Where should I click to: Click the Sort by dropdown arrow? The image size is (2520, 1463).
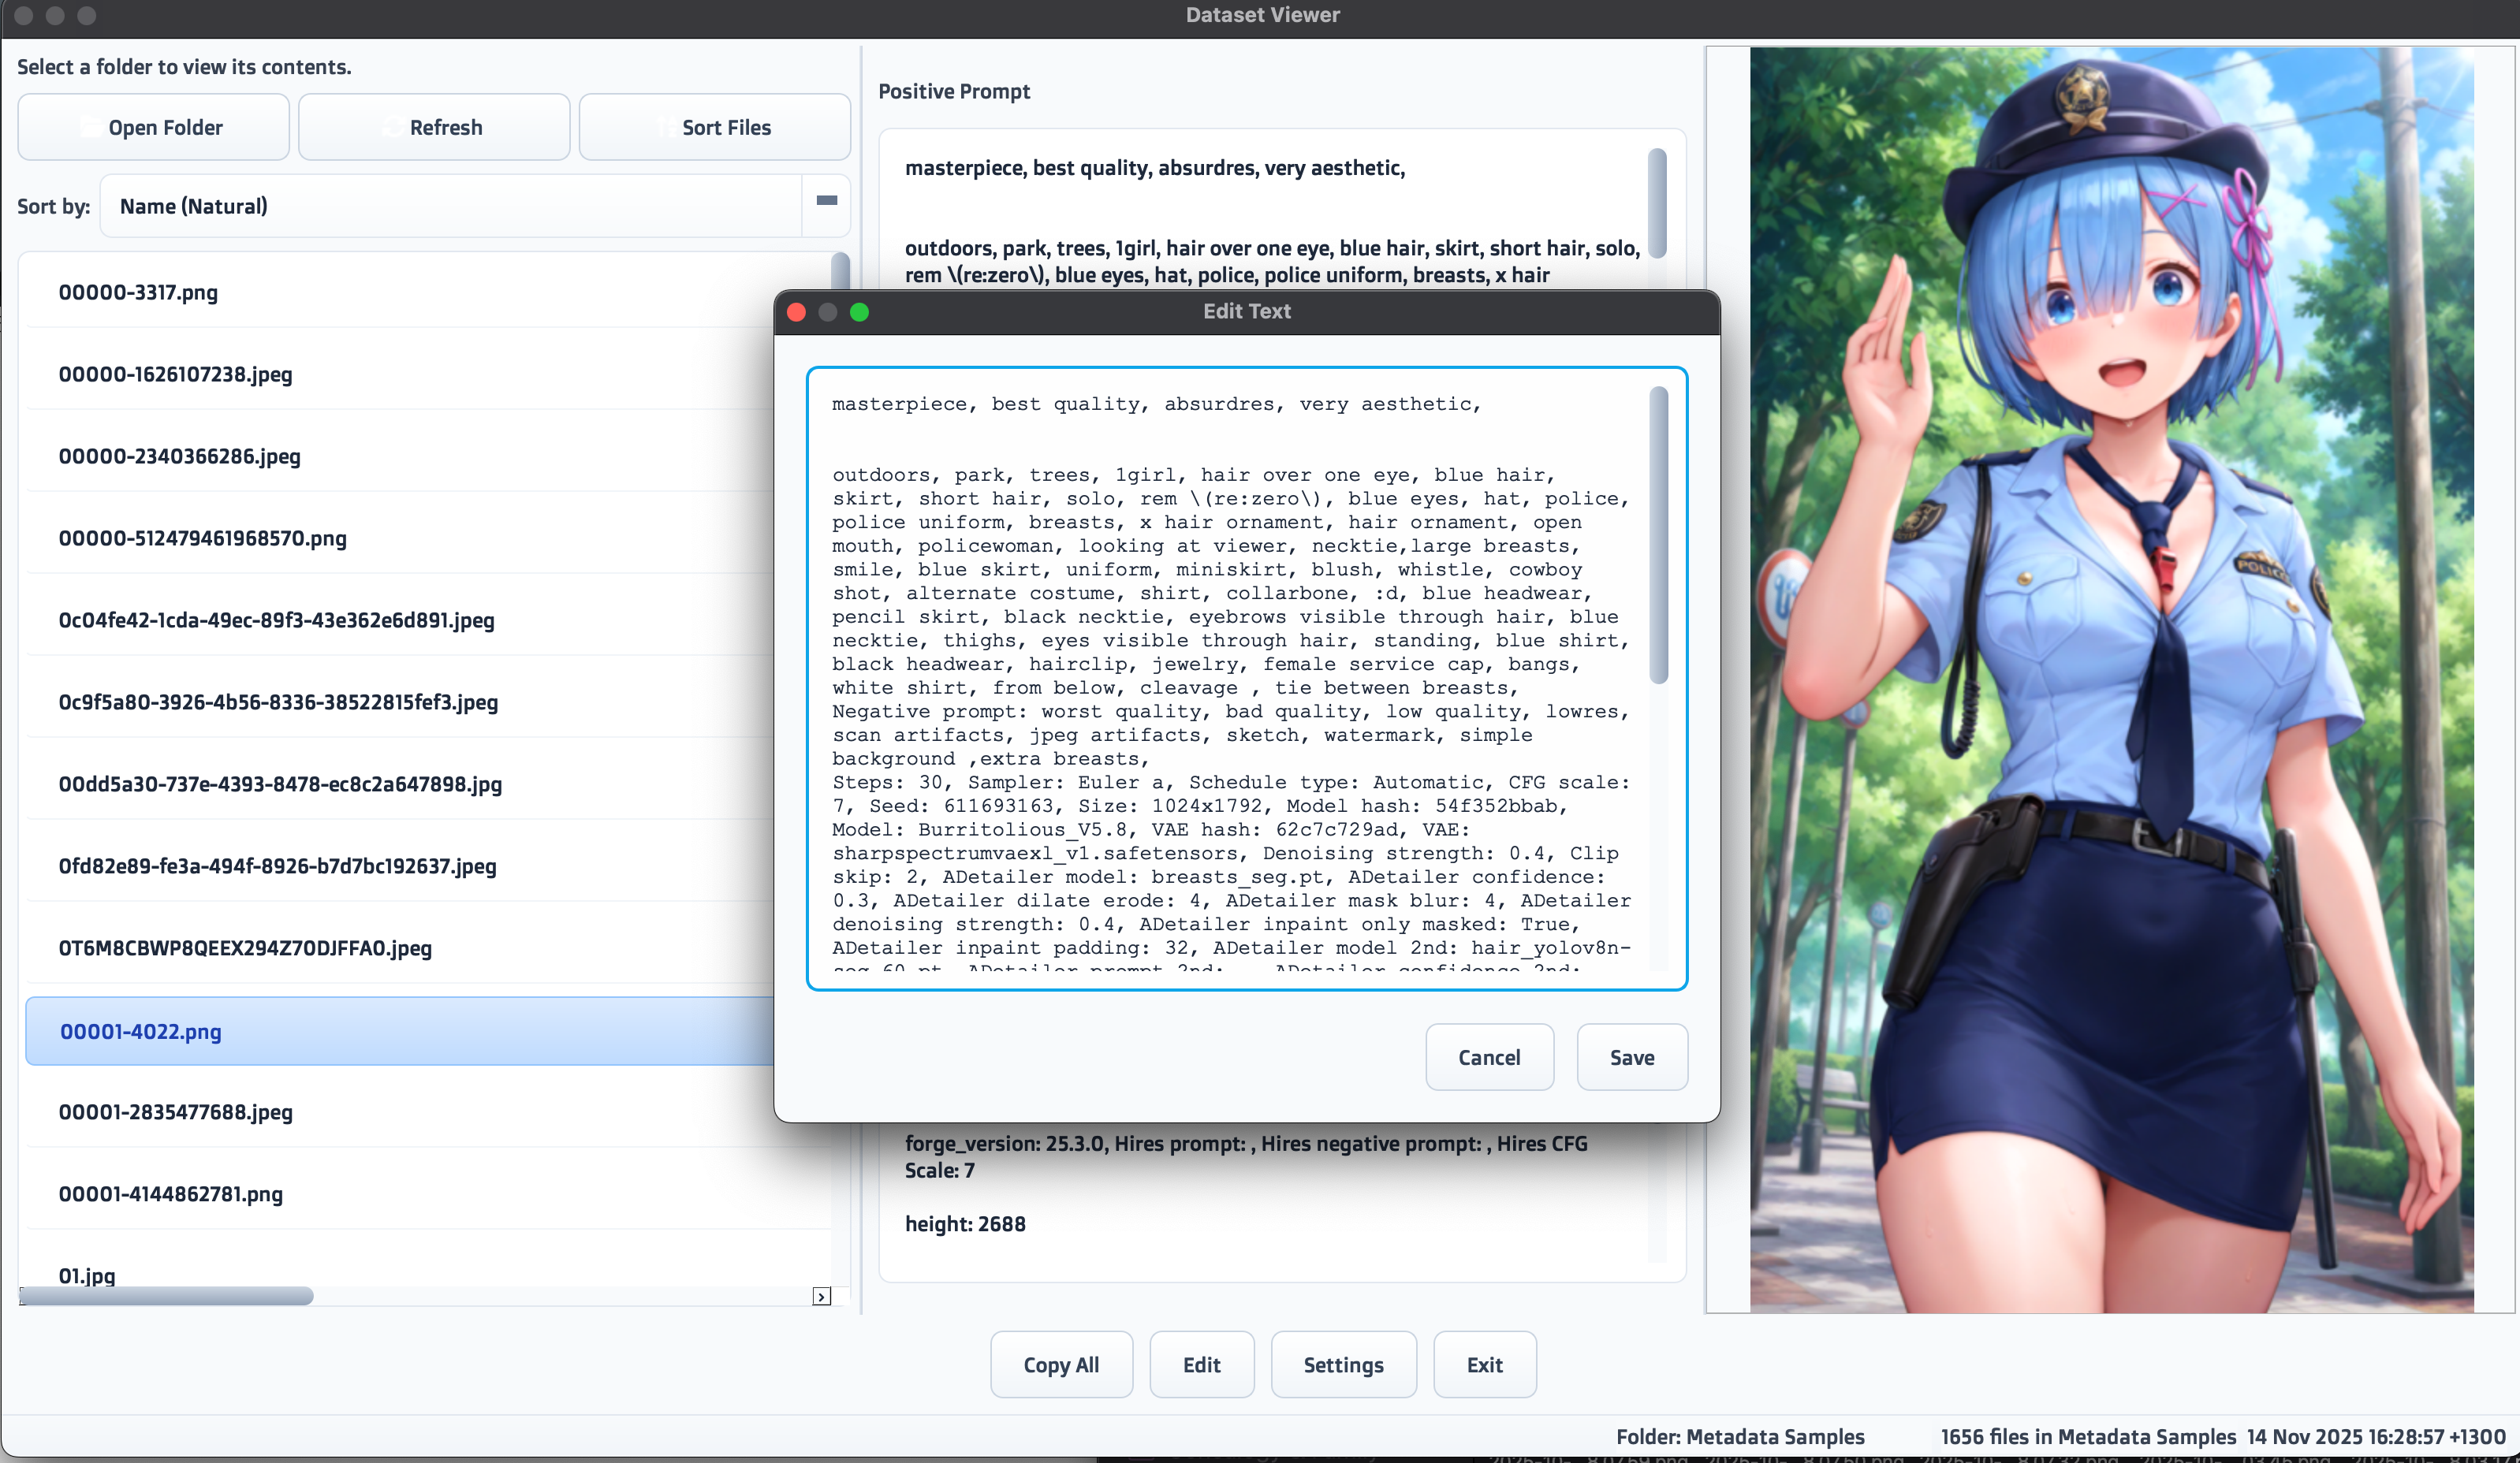click(x=826, y=203)
